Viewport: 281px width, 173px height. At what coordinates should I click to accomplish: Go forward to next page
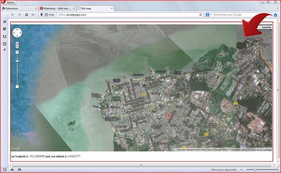coord(19,15)
